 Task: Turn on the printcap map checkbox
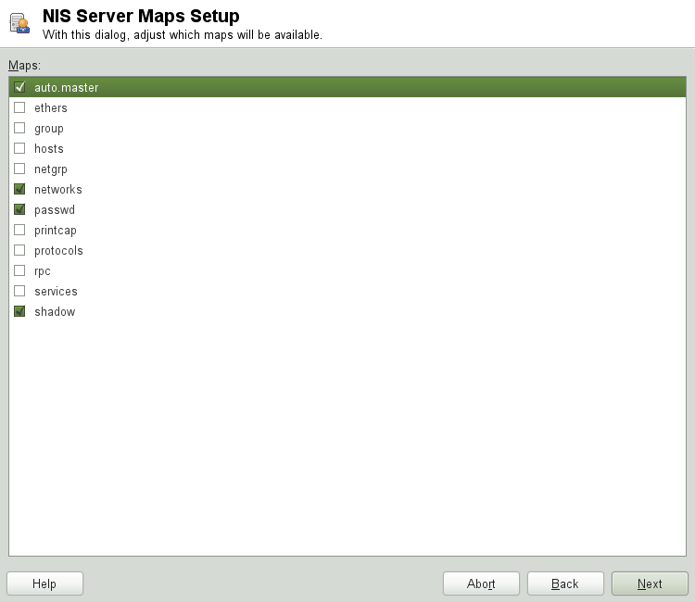click(19, 231)
